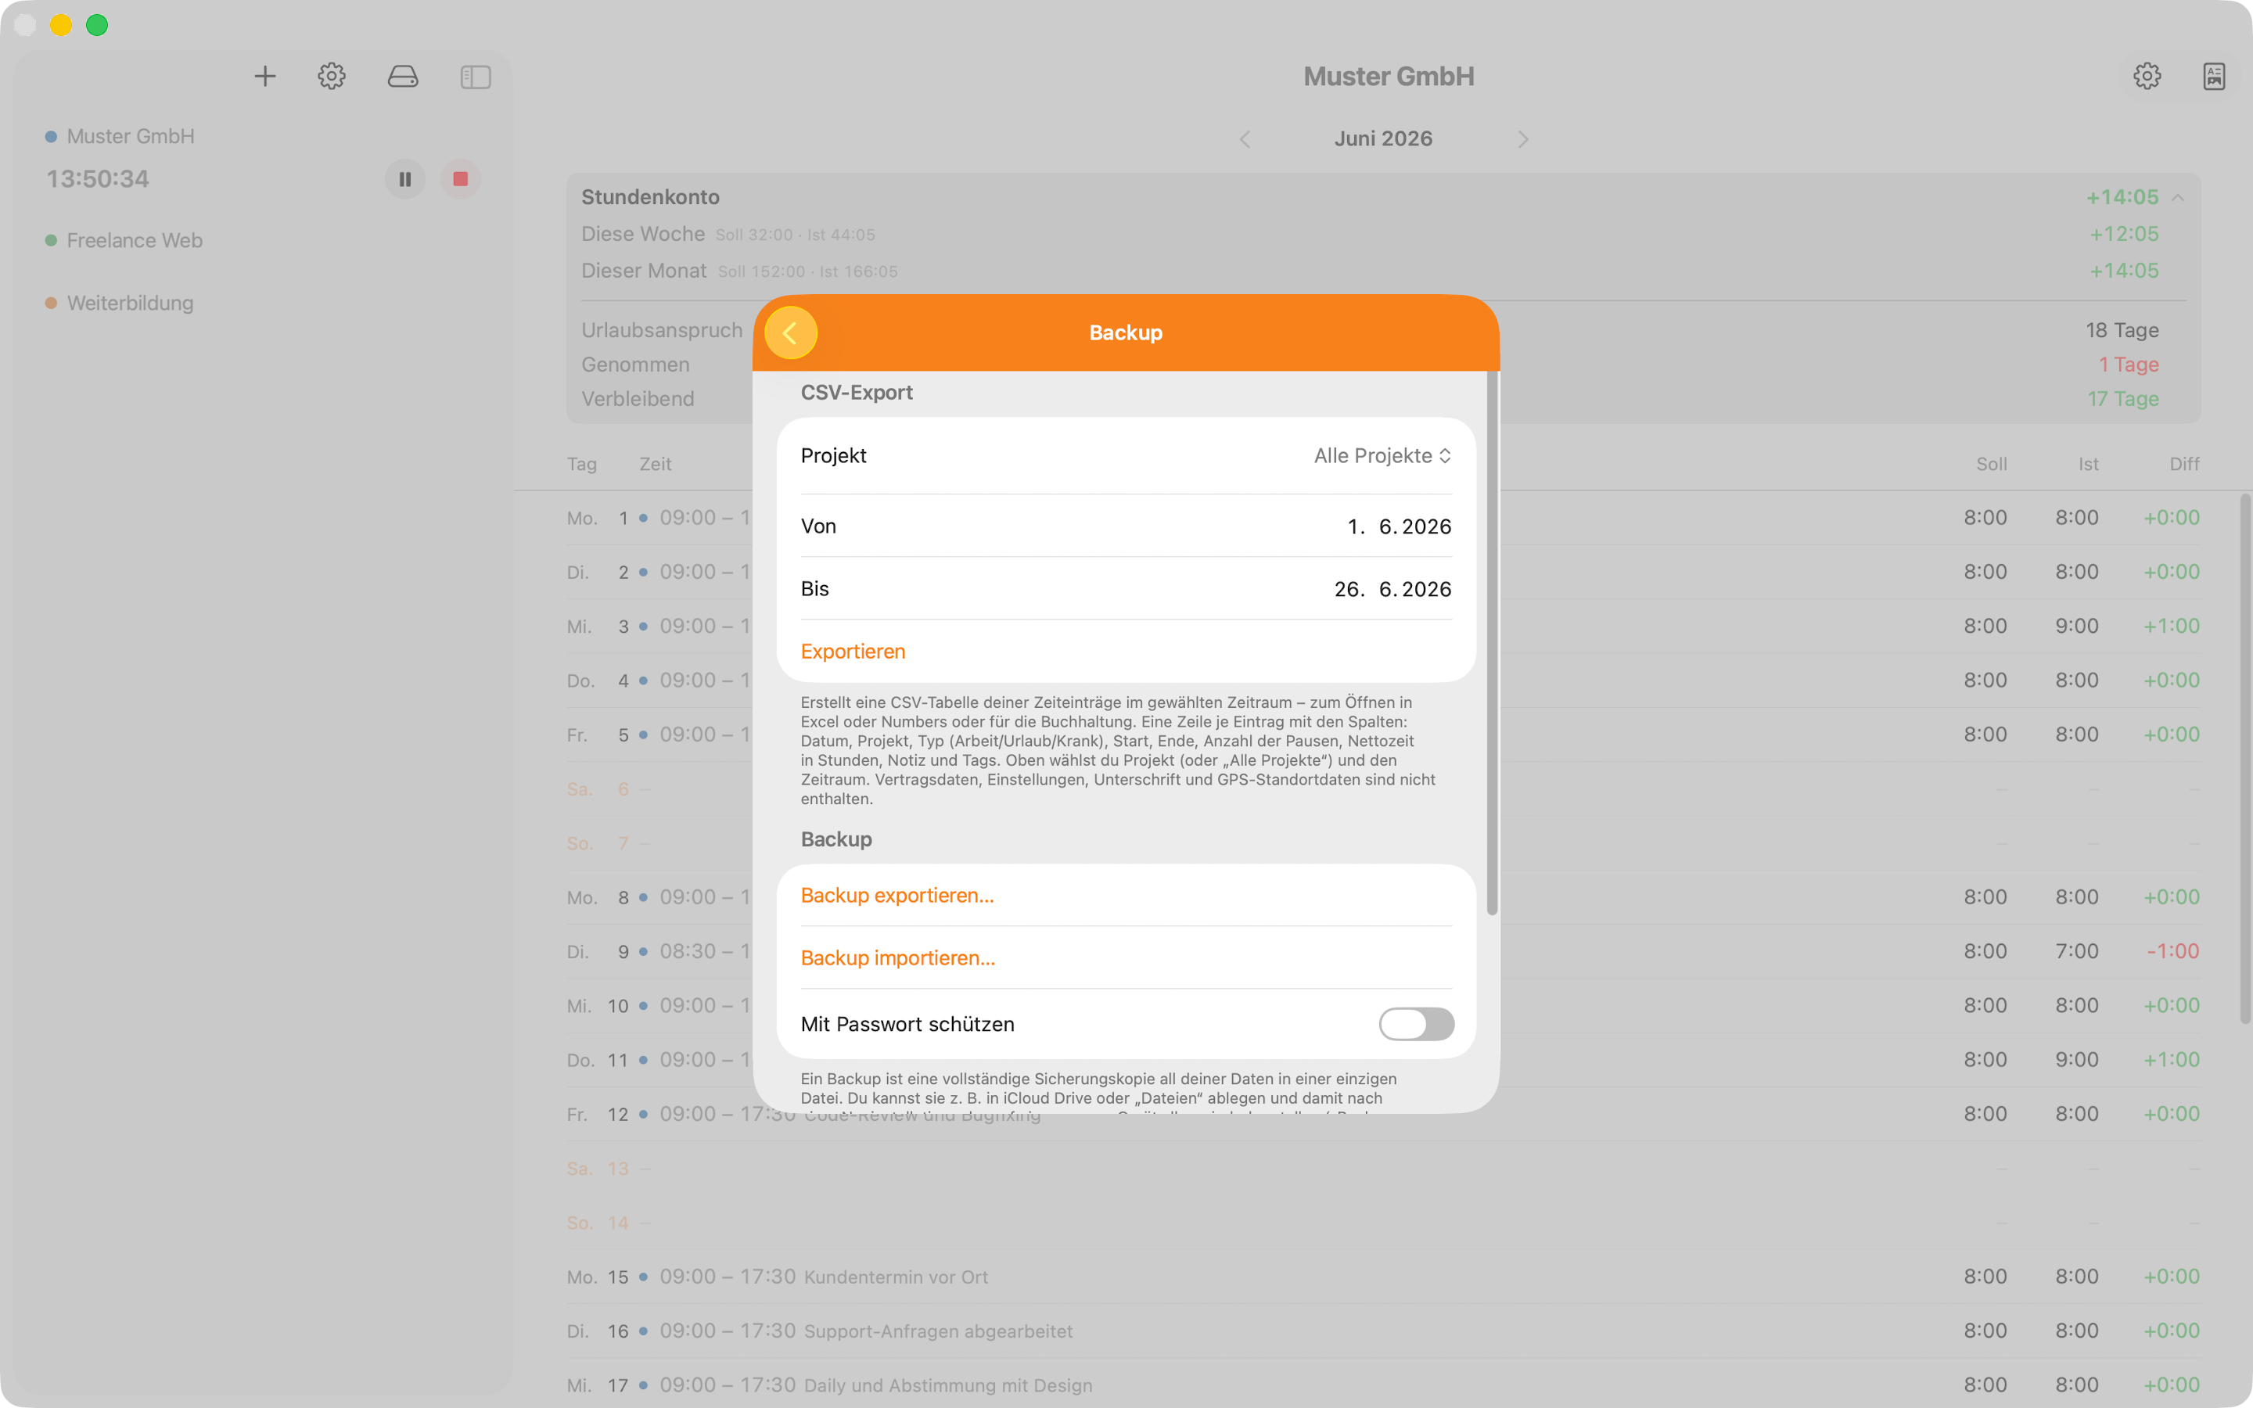
Task: Select Weiterbildung project in sidebar
Action: coord(131,303)
